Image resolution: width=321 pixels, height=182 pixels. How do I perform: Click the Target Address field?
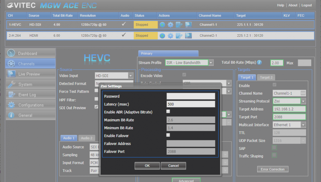click(289, 109)
